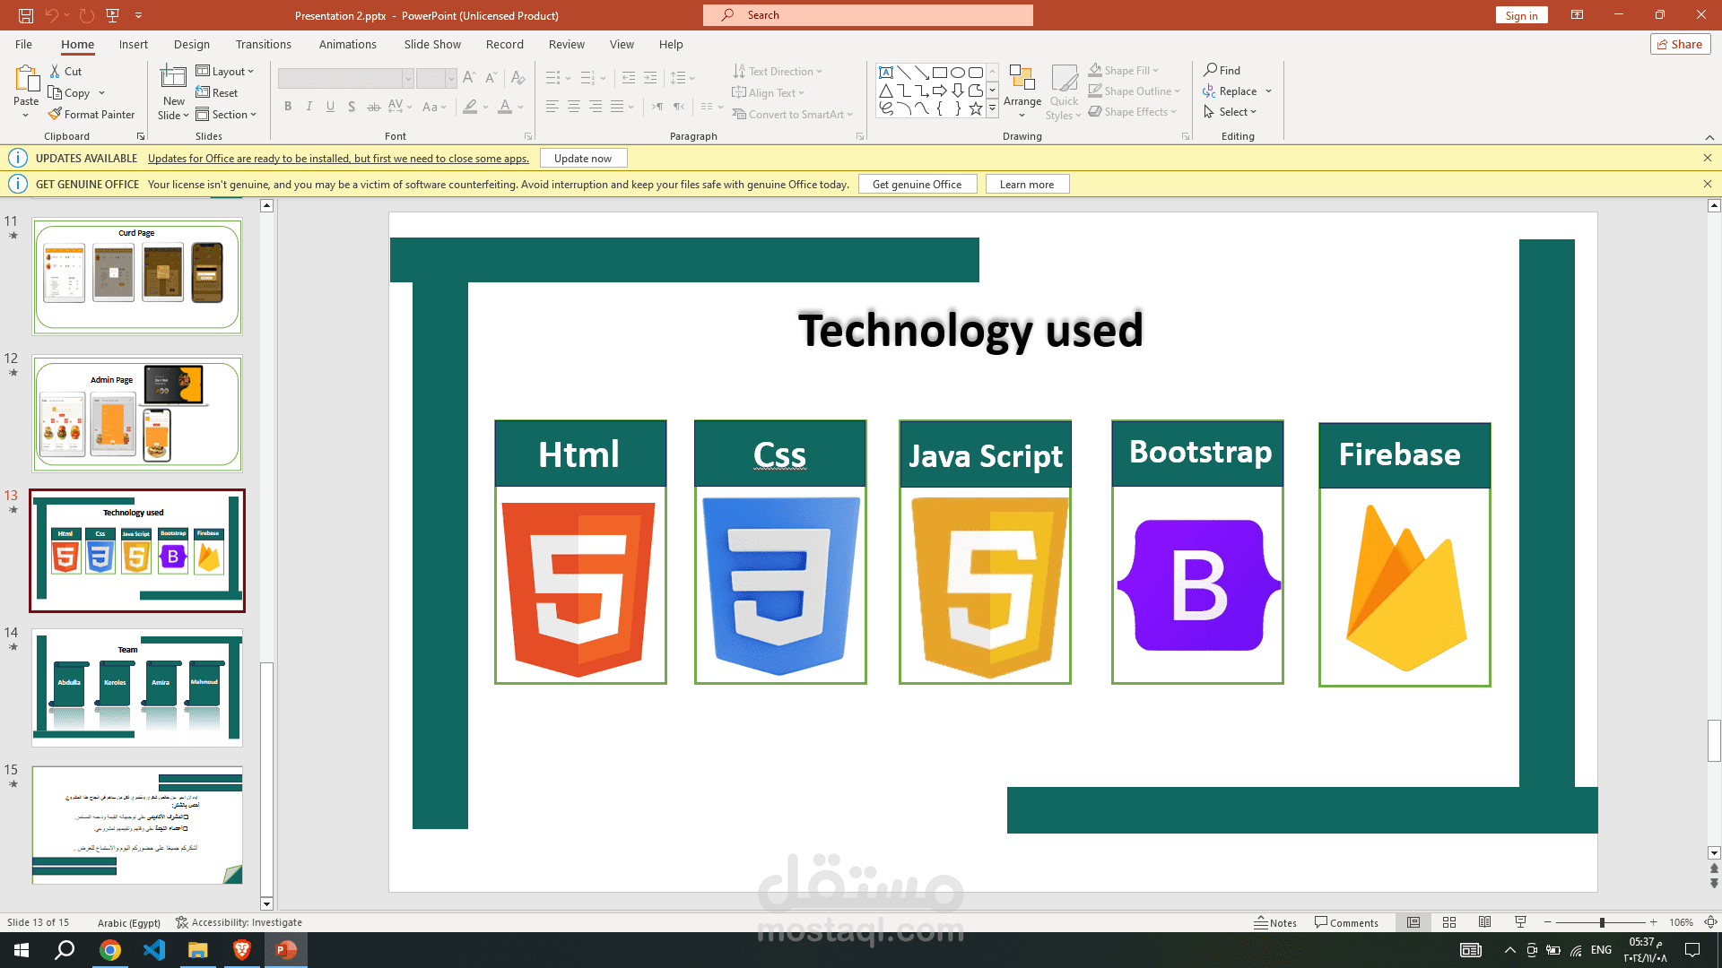Toggle Center paragraph alignment
This screenshot has height=968, width=1722.
click(574, 107)
